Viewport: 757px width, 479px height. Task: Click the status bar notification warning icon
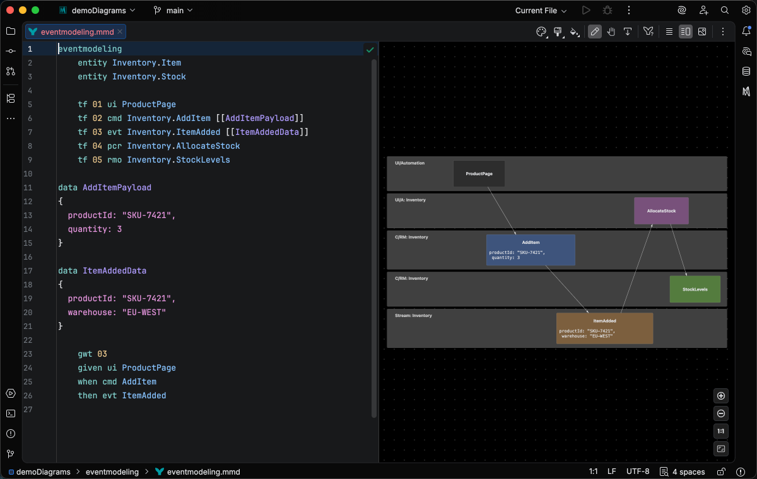742,471
